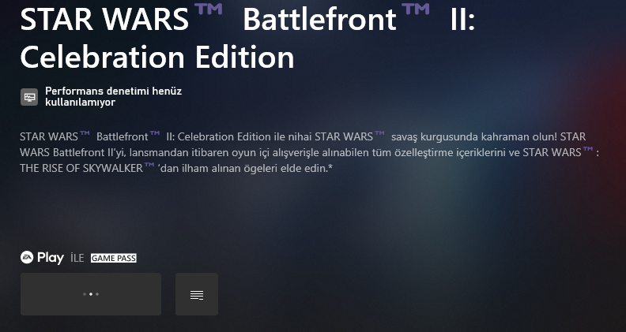Open the list-style more options icon button
626x332 pixels.
[197, 294]
